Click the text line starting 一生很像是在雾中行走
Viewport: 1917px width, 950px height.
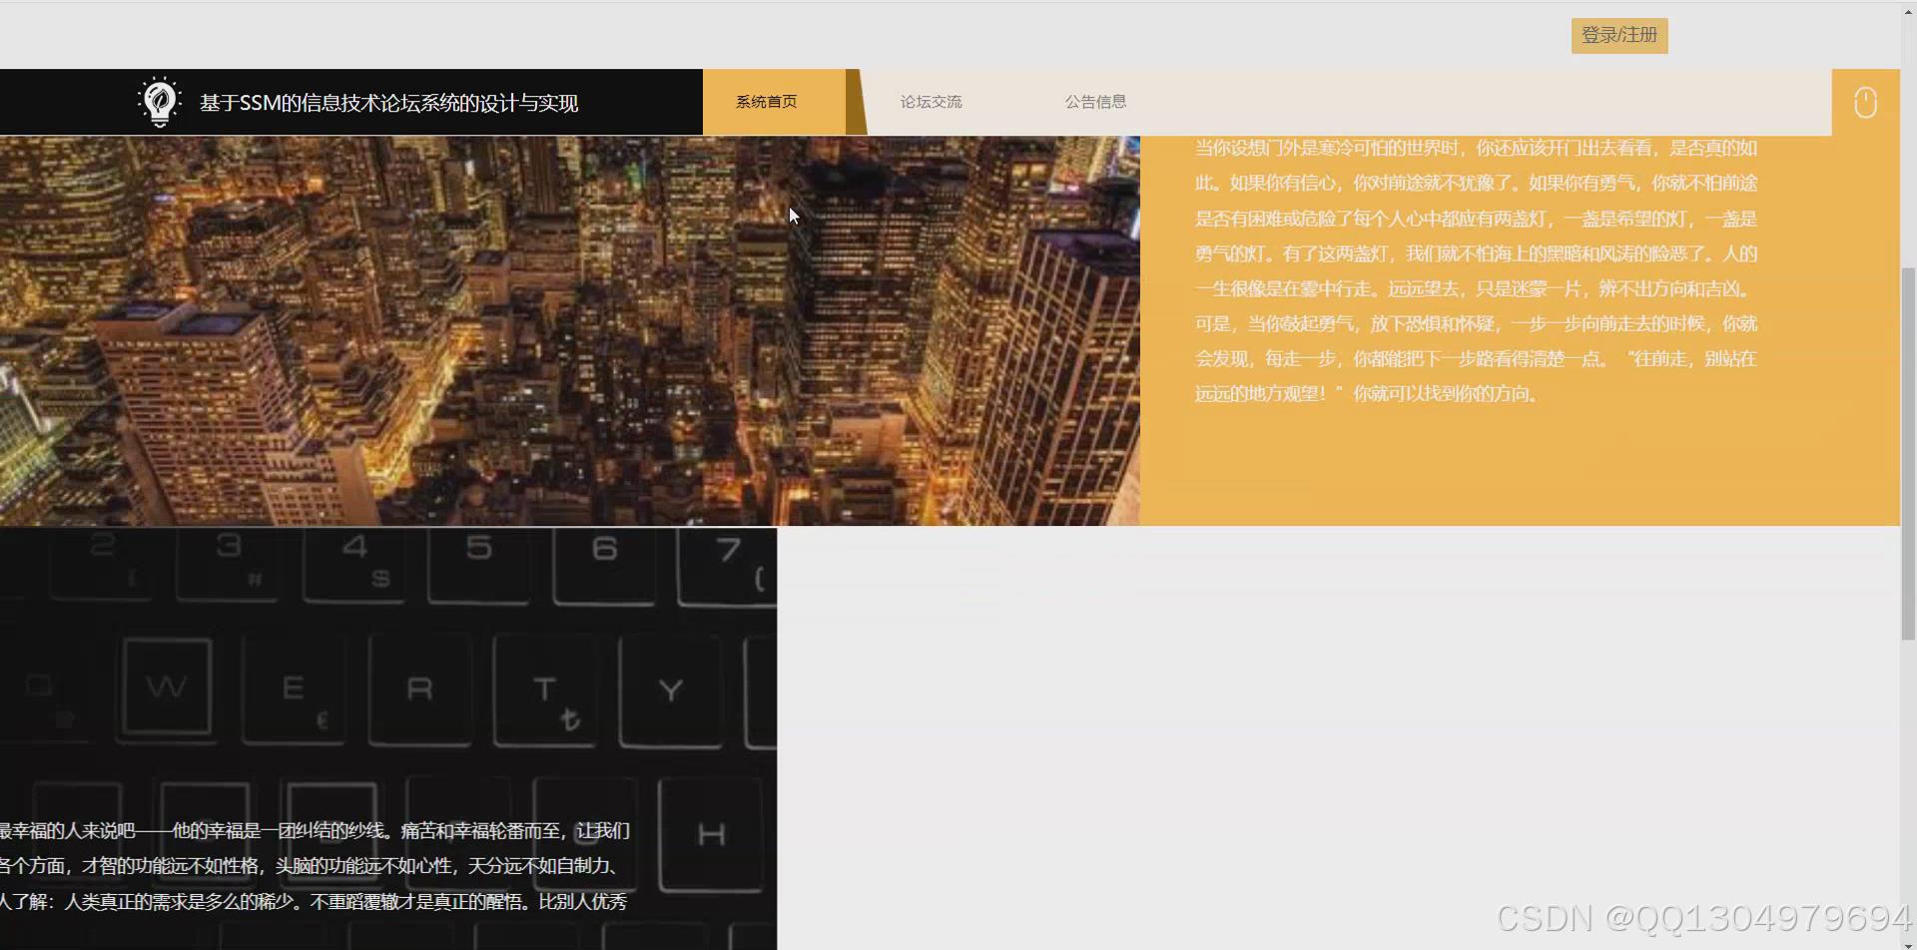[1473, 288]
